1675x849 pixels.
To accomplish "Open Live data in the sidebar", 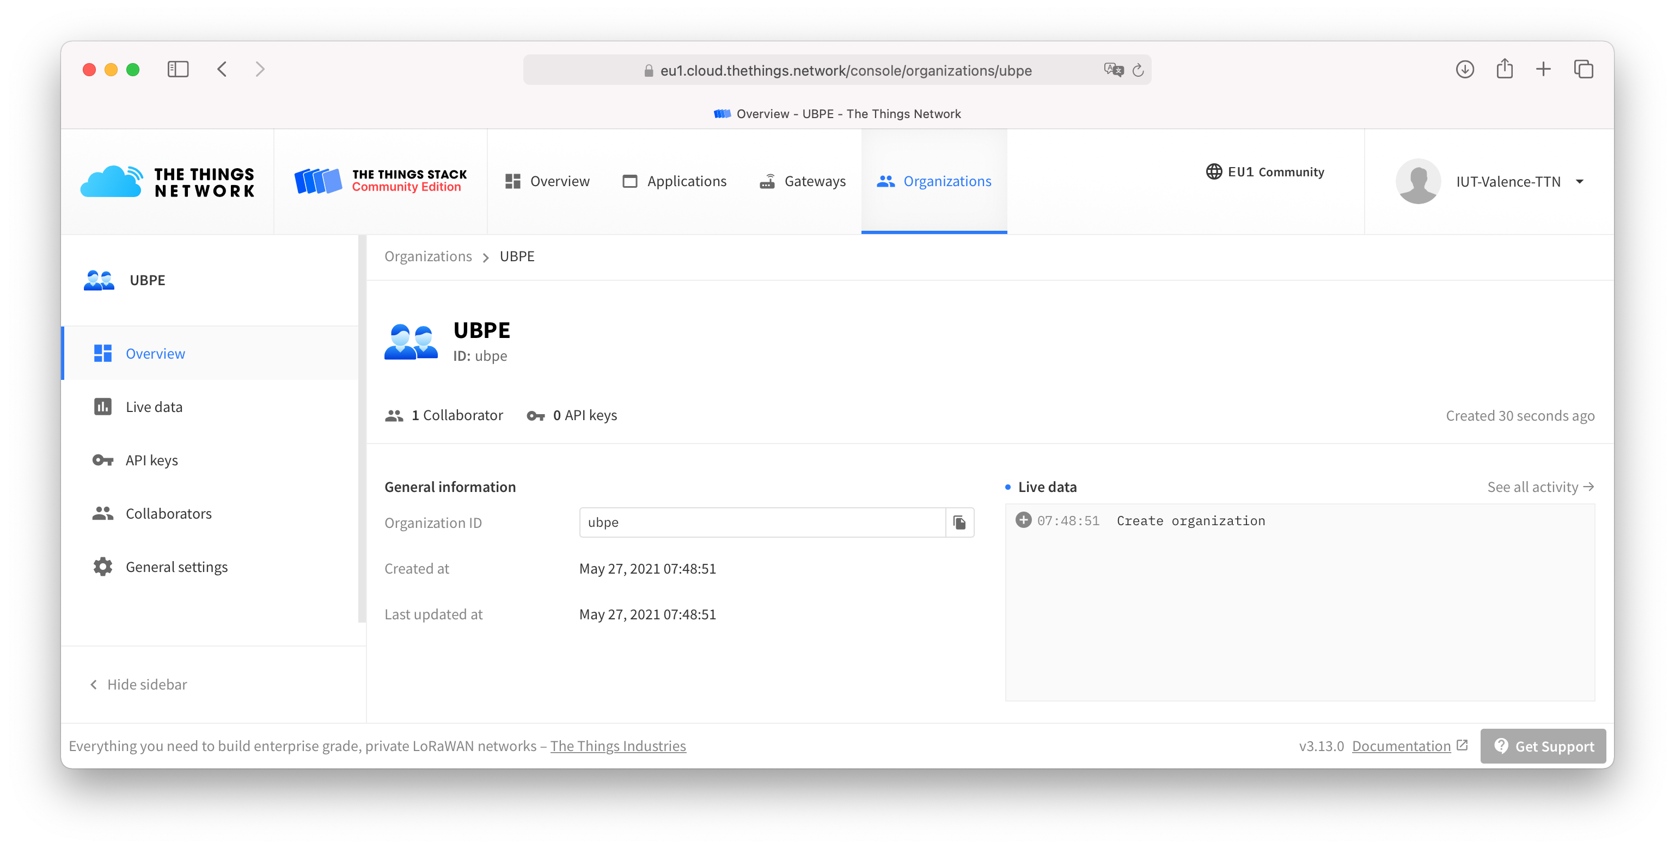I will (x=209, y=407).
